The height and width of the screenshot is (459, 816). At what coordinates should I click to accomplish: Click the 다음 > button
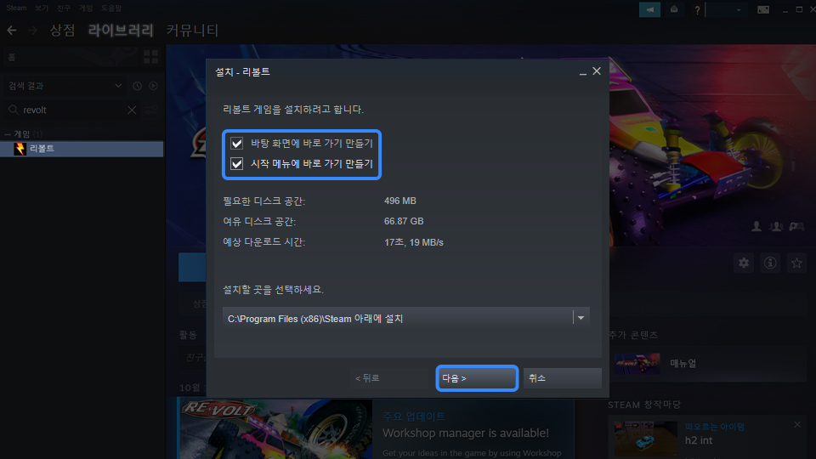pos(477,378)
